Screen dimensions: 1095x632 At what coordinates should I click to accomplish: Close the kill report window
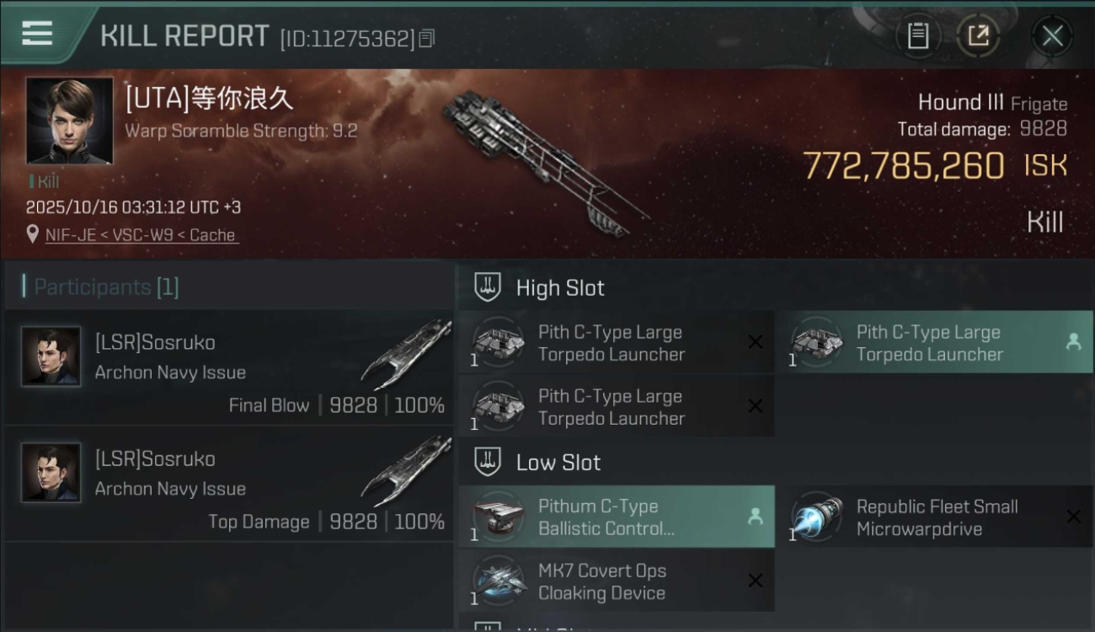(x=1052, y=35)
